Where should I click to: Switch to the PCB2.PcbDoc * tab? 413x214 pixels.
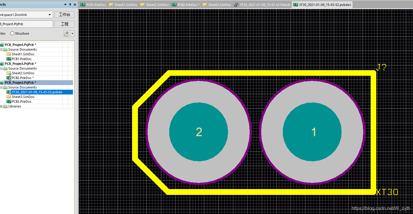(186, 5)
